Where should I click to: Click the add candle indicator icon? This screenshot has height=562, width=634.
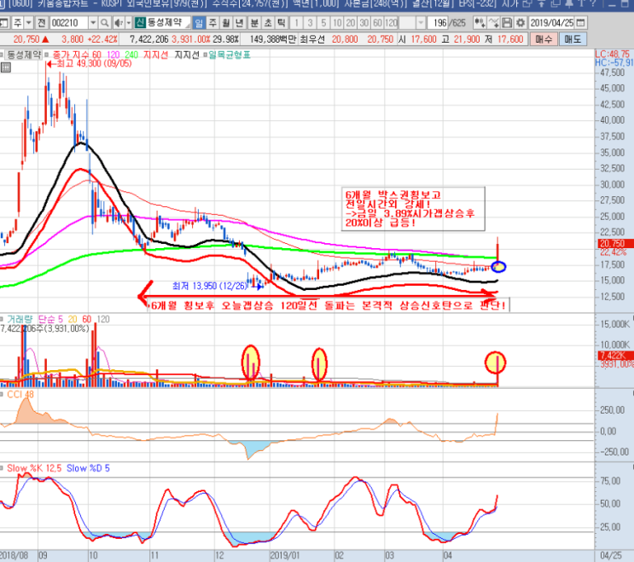pyautogui.click(x=480, y=23)
